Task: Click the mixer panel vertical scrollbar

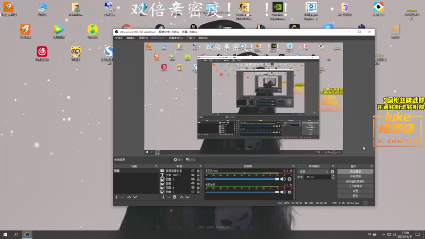Action: [x=294, y=184]
